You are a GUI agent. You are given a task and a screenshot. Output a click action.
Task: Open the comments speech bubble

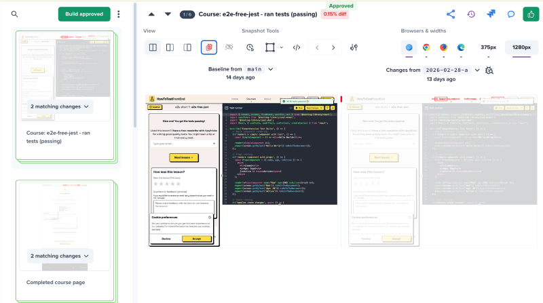point(511,14)
